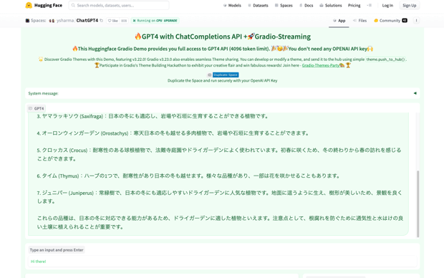Switch to the Files tab
The image size is (444, 278).
point(360,21)
